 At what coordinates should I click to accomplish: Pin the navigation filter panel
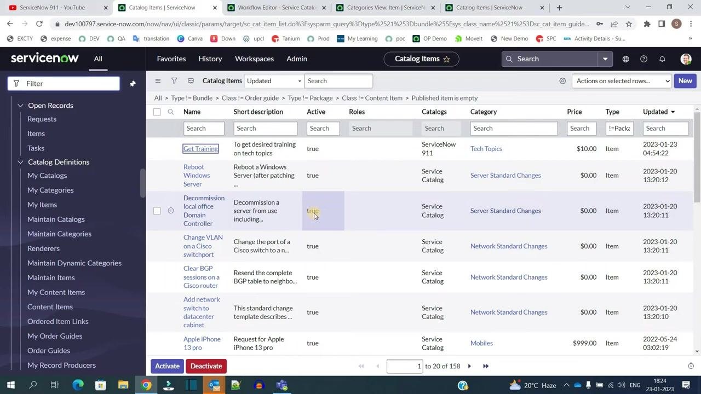pyautogui.click(x=133, y=84)
